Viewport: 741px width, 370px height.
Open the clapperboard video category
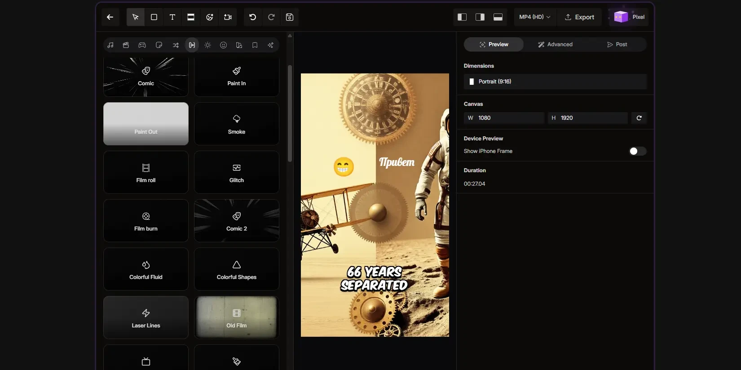coord(126,45)
